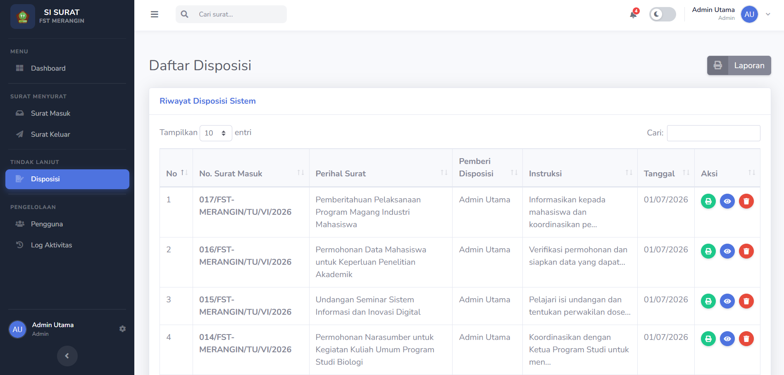
Task: View details of letter 014/FST disposisi
Action: click(727, 339)
